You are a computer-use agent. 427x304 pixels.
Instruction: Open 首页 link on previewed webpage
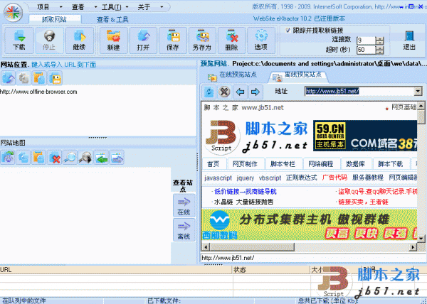pos(213,164)
